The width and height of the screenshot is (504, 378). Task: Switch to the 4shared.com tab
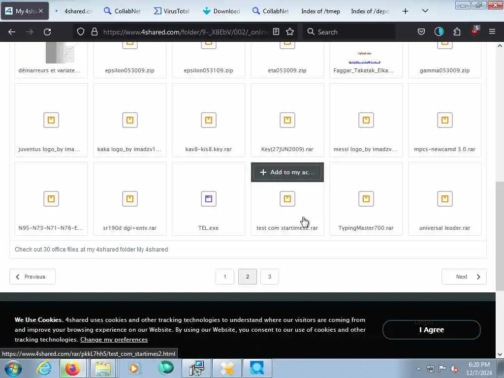click(x=74, y=11)
